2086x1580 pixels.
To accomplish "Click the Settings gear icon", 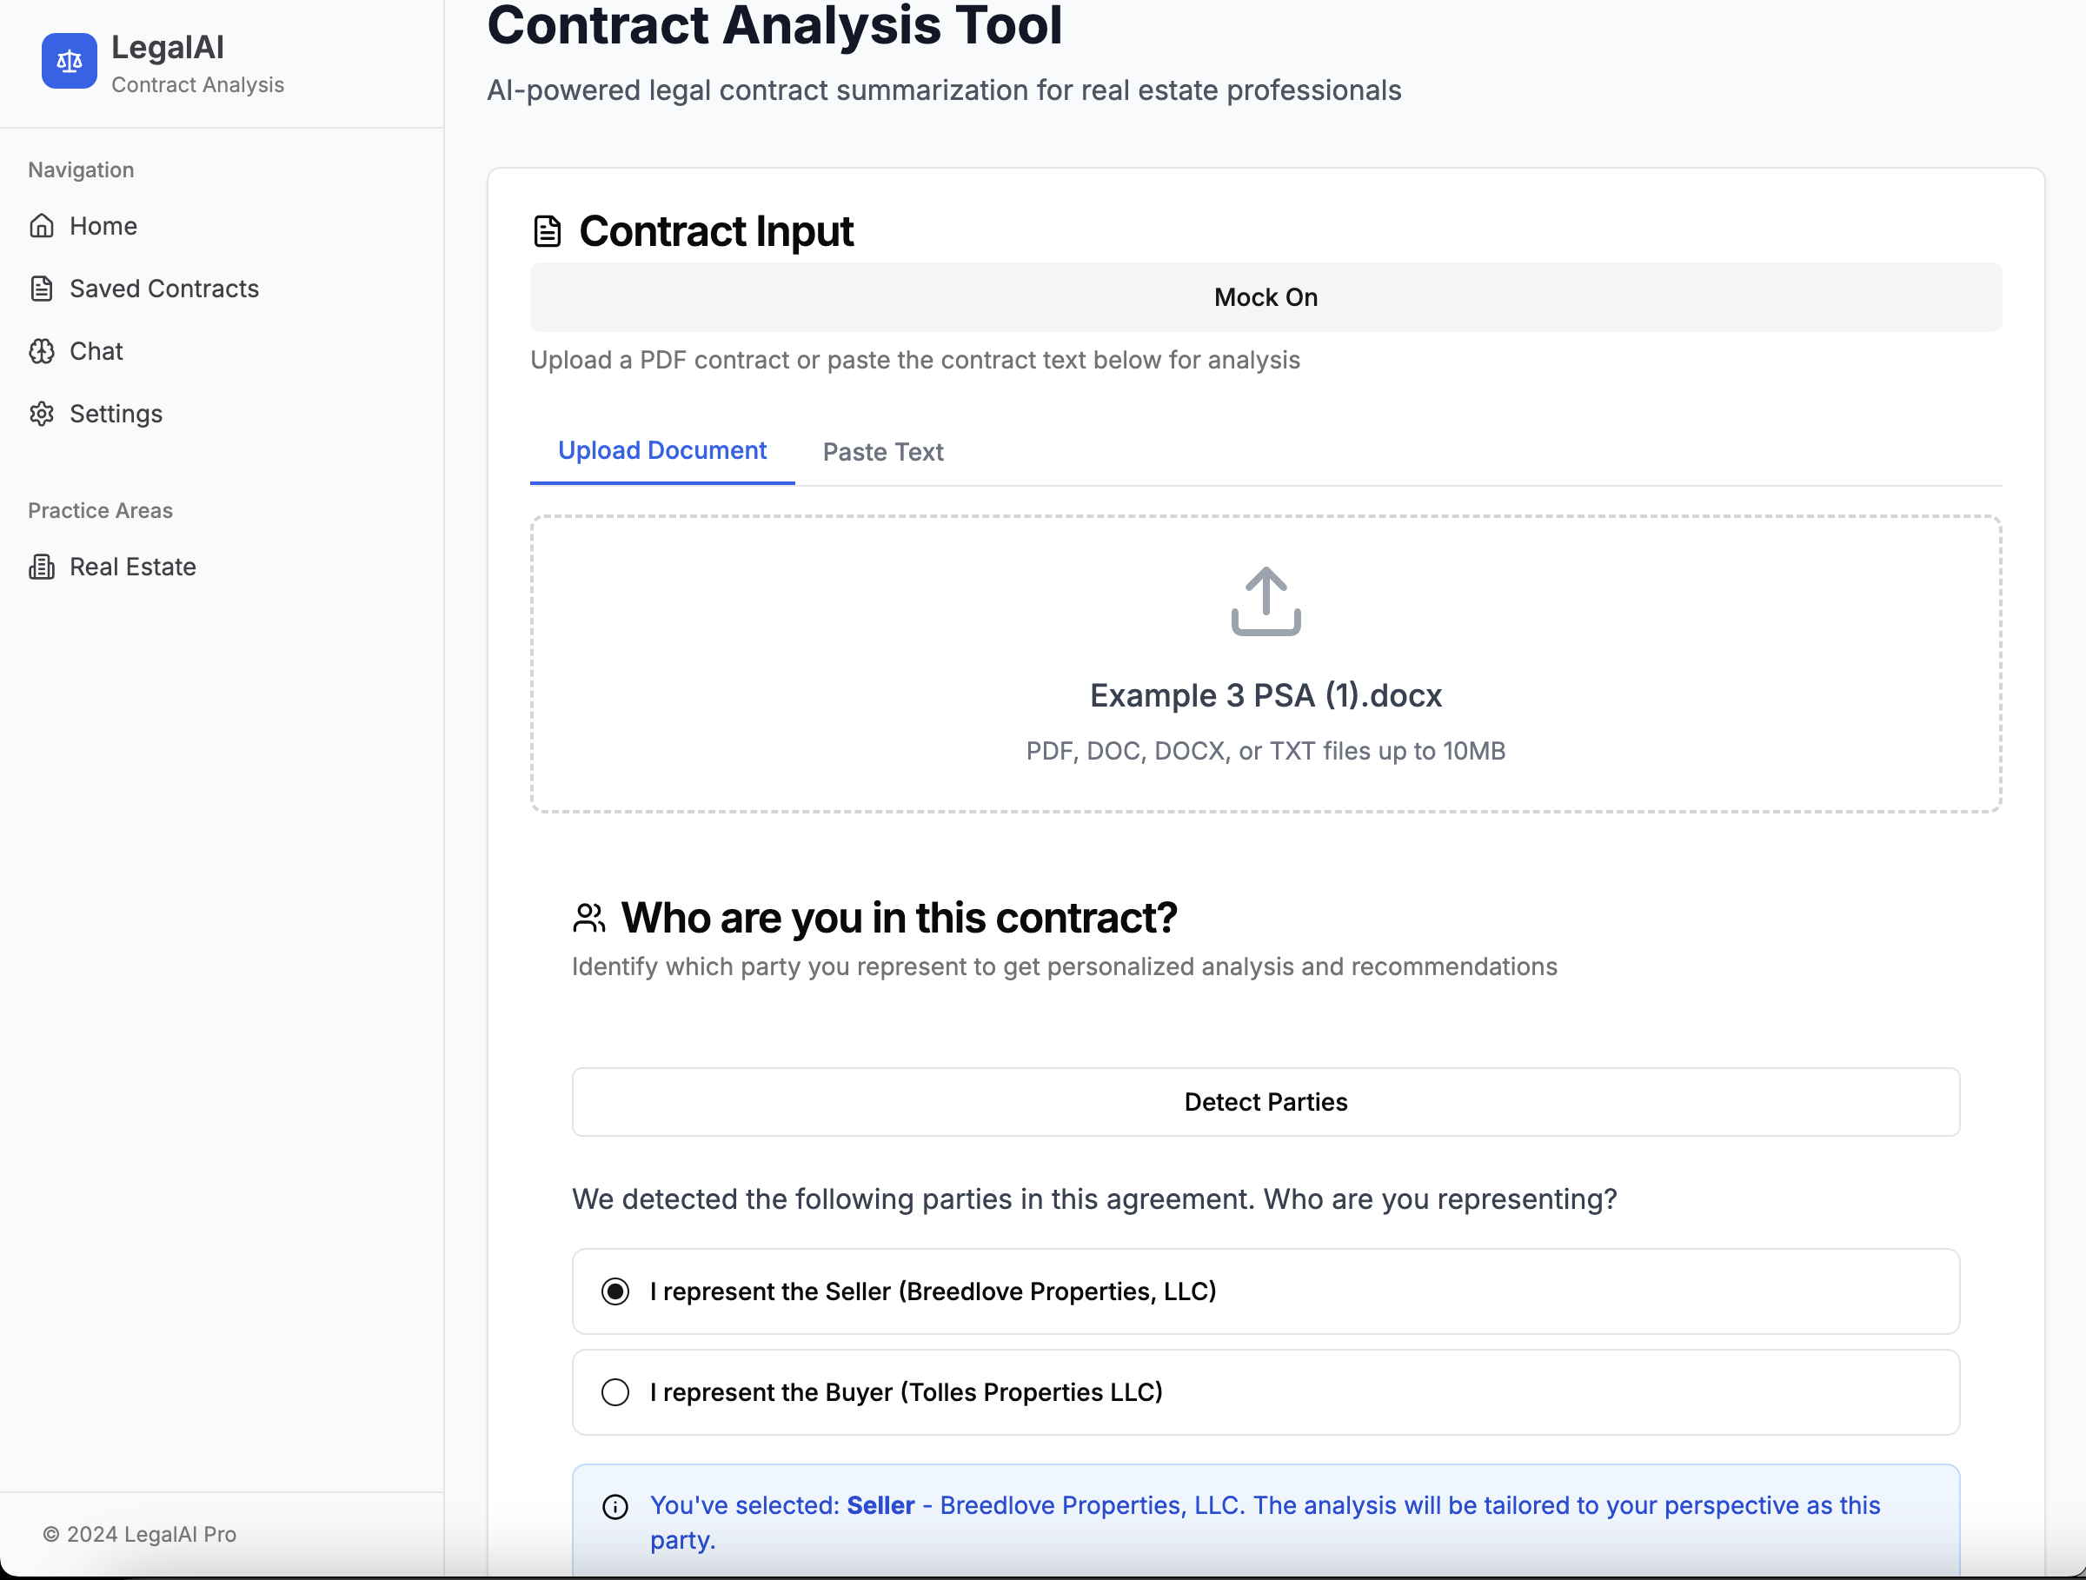I will click(x=43, y=414).
